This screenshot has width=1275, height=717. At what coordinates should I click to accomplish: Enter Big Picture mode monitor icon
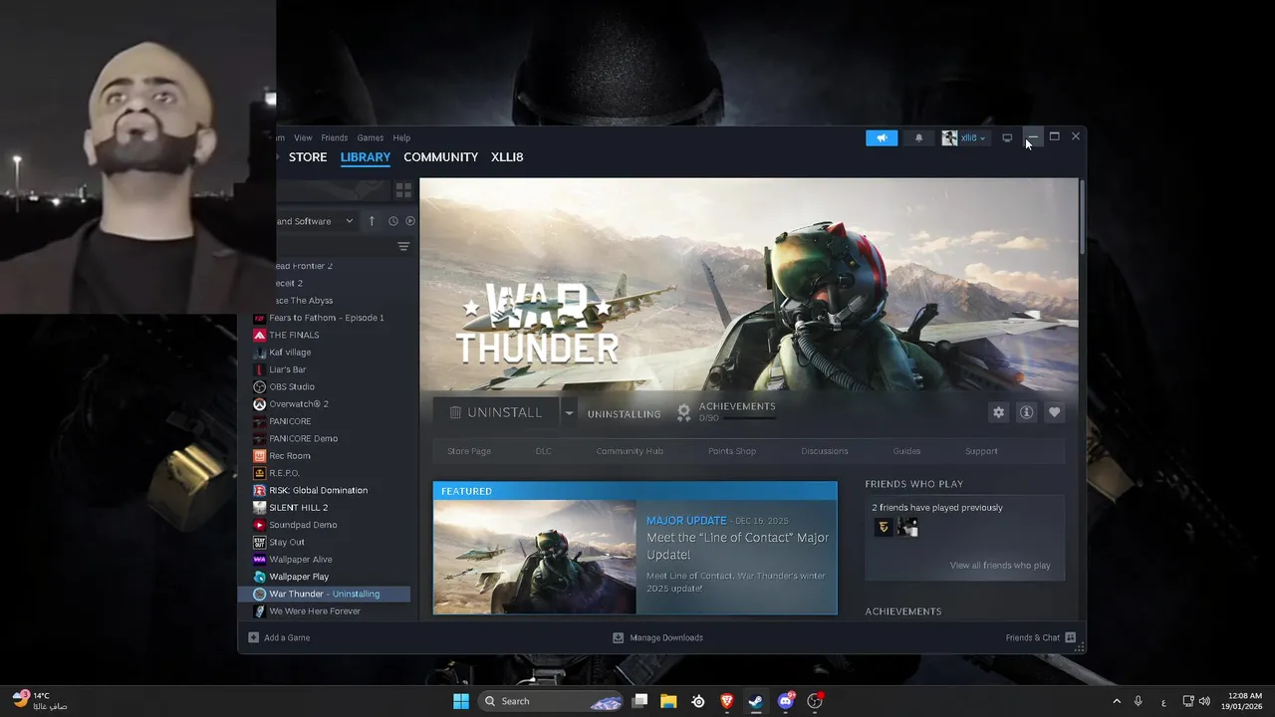[1007, 138]
